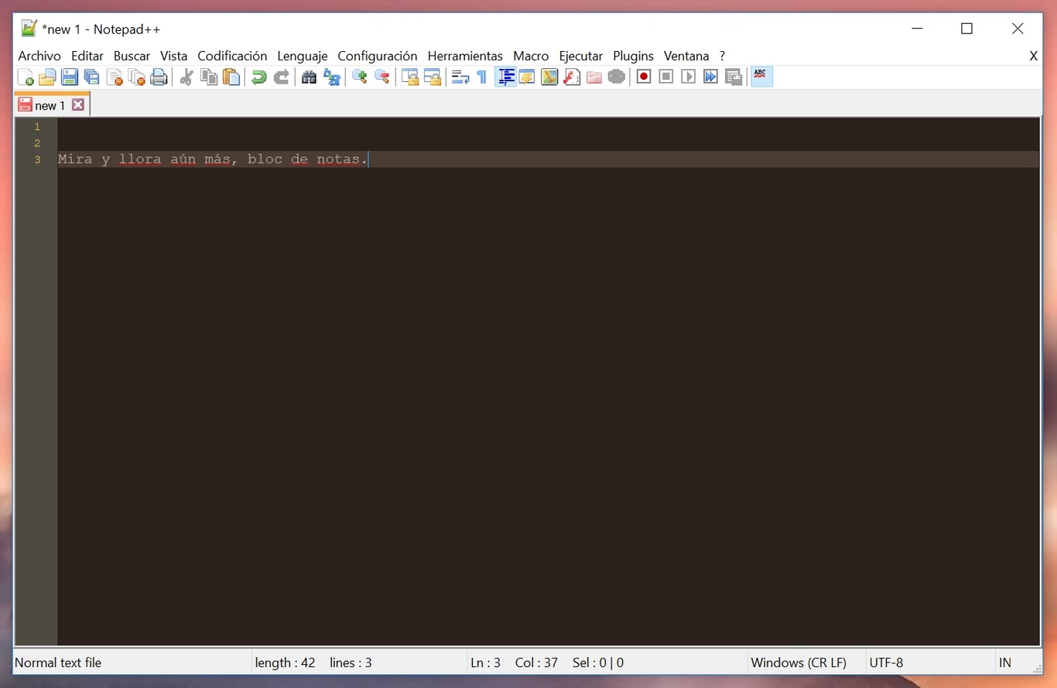Open the Find dialog with the binoculars icon
The height and width of the screenshot is (688, 1057).
pyautogui.click(x=309, y=77)
